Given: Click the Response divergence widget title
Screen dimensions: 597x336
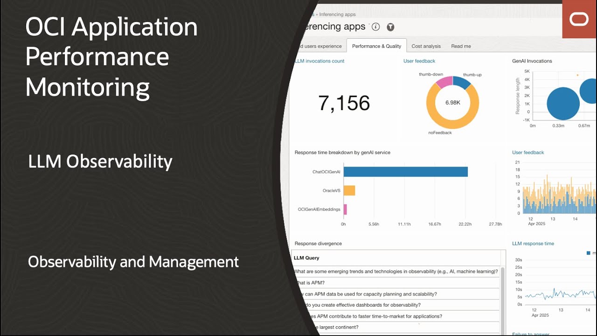Looking at the screenshot, I should [318, 244].
